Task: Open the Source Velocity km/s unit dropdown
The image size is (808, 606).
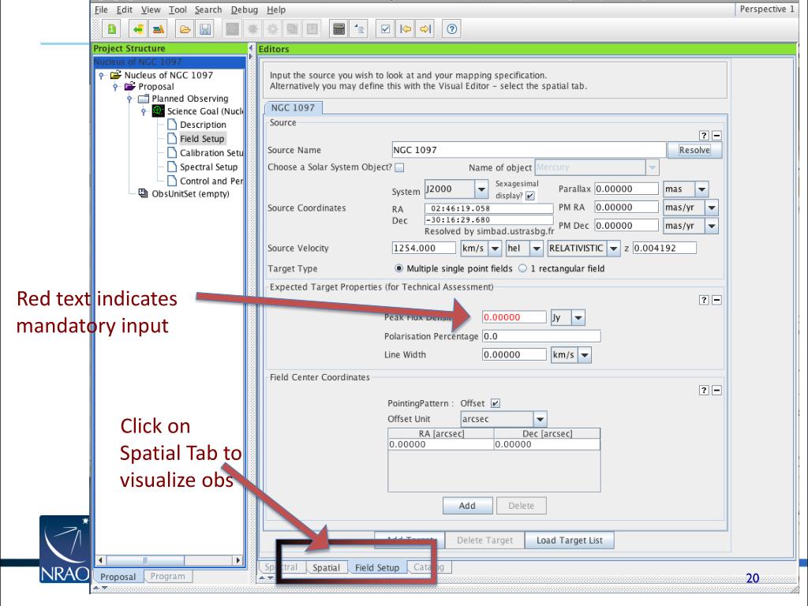Action: [495, 249]
